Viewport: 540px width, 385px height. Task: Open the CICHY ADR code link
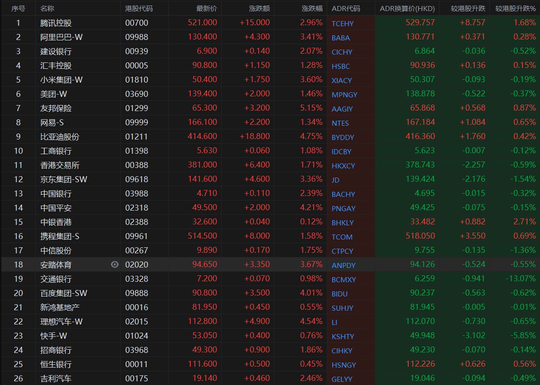pyautogui.click(x=342, y=52)
